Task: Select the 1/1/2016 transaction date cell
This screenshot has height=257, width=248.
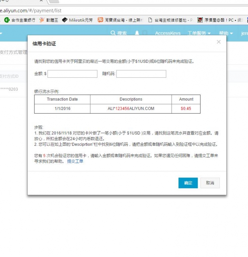Action: [x=62, y=108]
